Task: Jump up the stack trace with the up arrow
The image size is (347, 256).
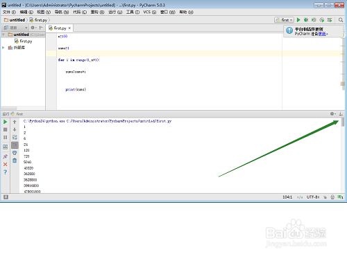Action: 15,122
